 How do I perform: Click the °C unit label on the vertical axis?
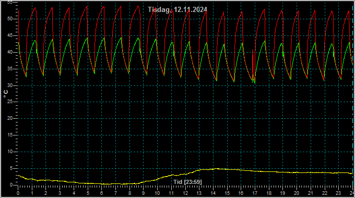6,94
